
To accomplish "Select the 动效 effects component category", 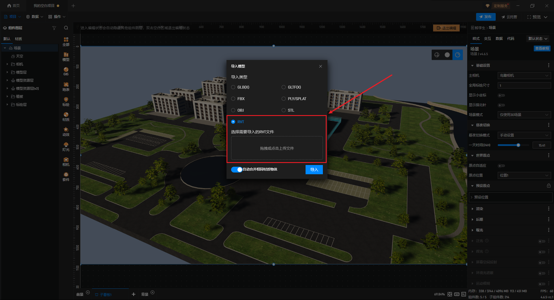I will pos(66,132).
